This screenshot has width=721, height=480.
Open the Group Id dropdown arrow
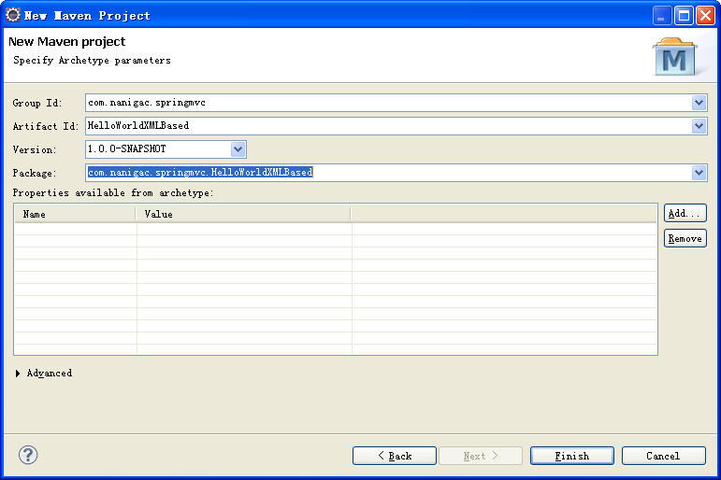click(x=699, y=103)
